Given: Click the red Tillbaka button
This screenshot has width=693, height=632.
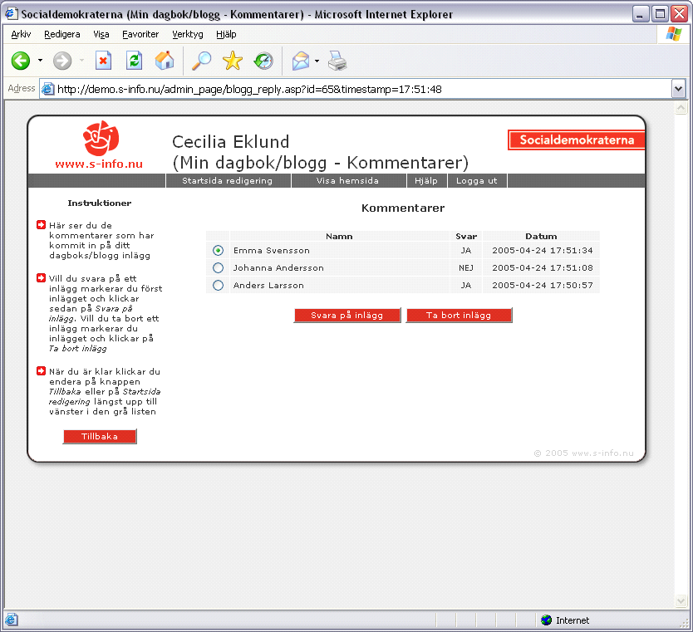Looking at the screenshot, I should [x=100, y=436].
